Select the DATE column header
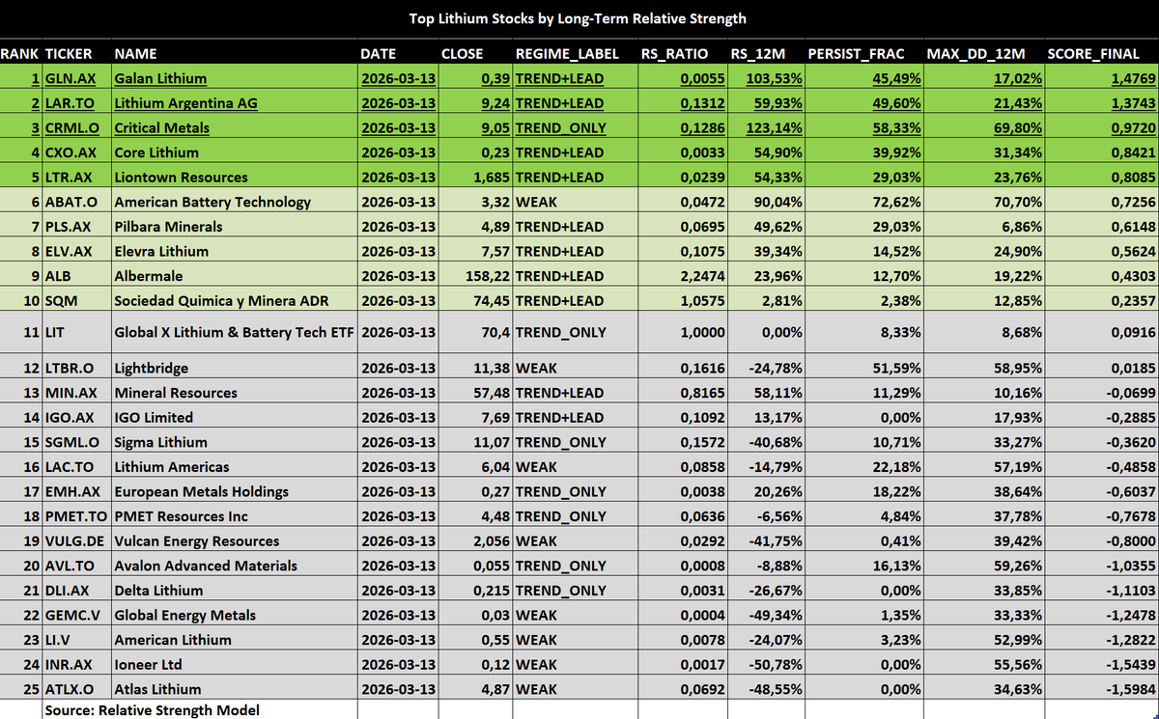 tap(378, 54)
